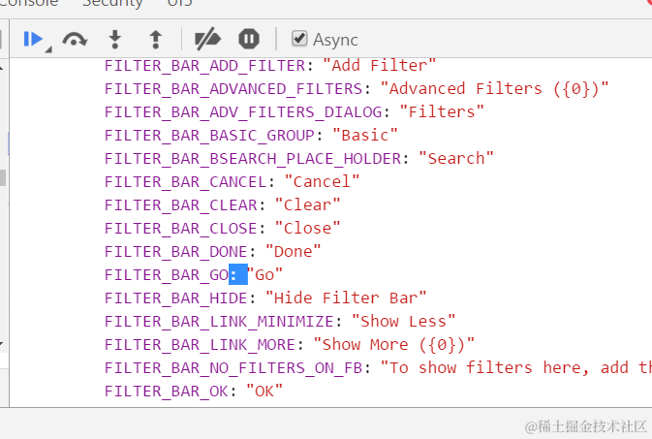Resume script execution with the play button
The width and height of the screenshot is (652, 439).
click(33, 40)
